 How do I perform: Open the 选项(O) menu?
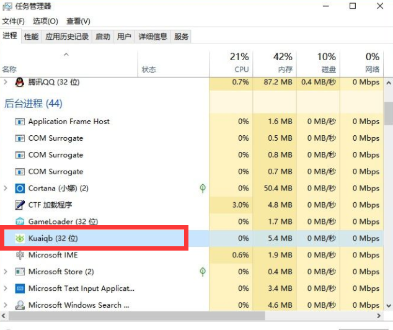[45, 21]
